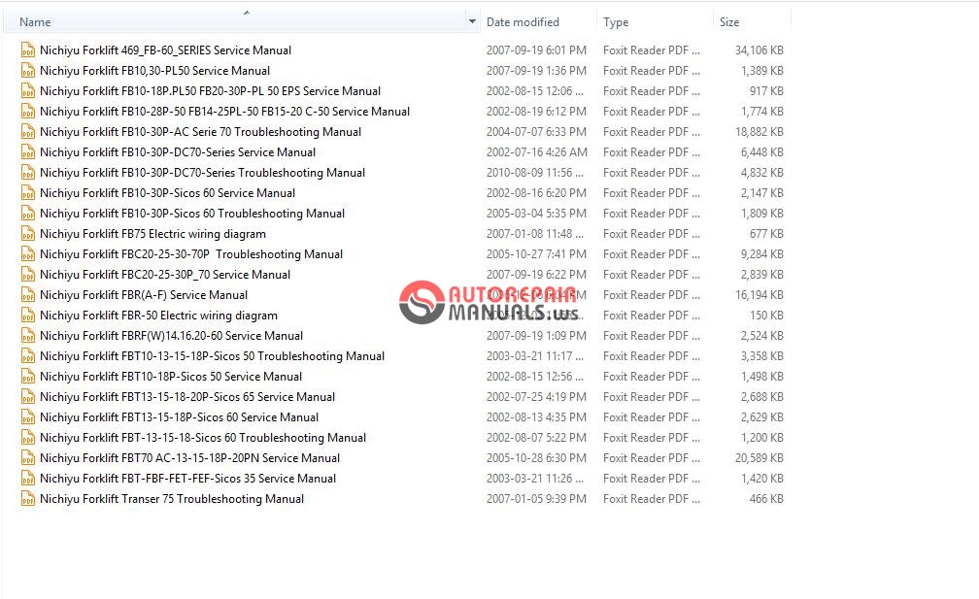Select 'Nichiyu Forklift FBT10-13-15-18P-Sicos 50 Troubleshooting Manual'
Screen dimensions: 979x599
(x=213, y=355)
